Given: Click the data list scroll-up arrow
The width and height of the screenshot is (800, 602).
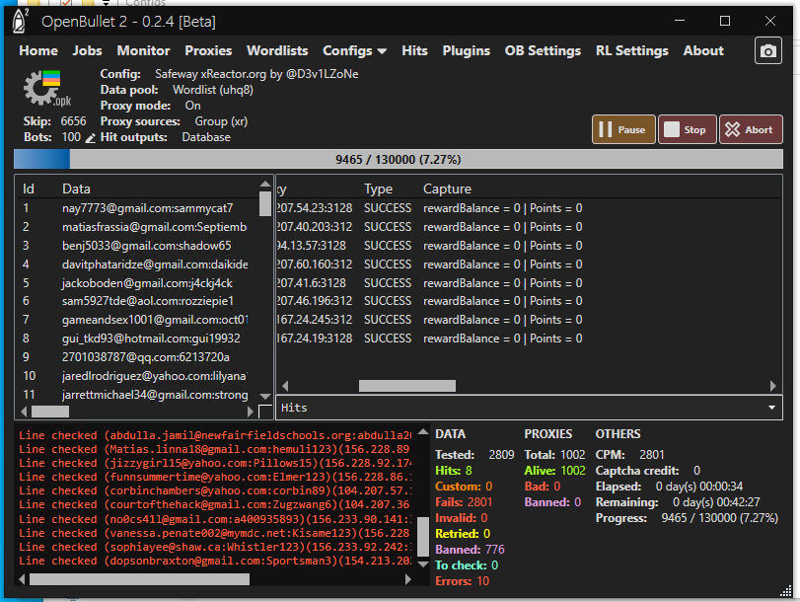Looking at the screenshot, I should [x=265, y=184].
